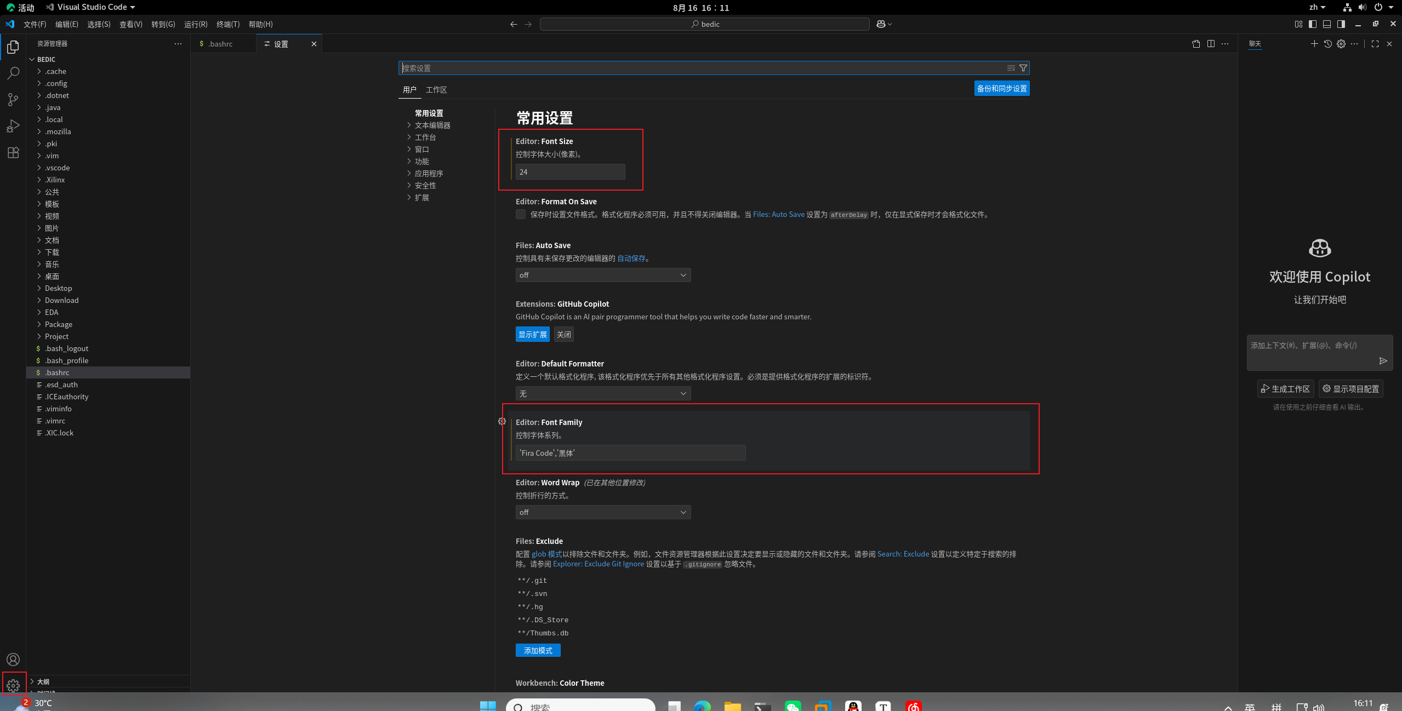Click the Files: Auto Save link
Viewport: 1402px width, 711px height.
click(x=778, y=214)
